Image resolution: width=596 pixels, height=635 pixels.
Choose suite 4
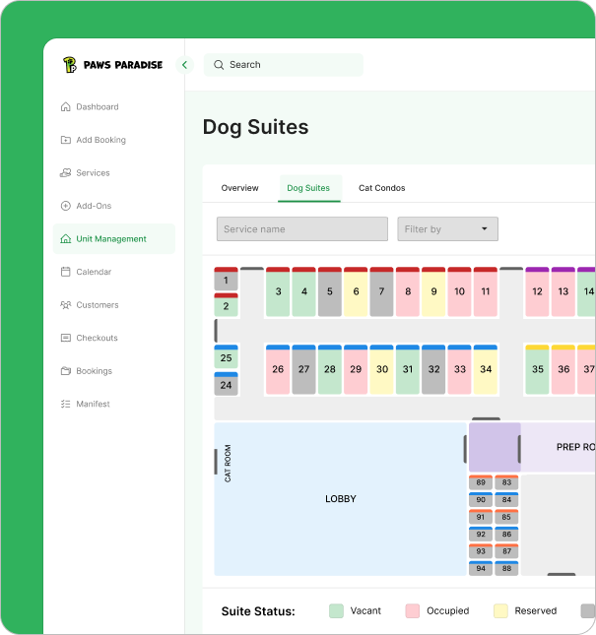click(x=303, y=291)
